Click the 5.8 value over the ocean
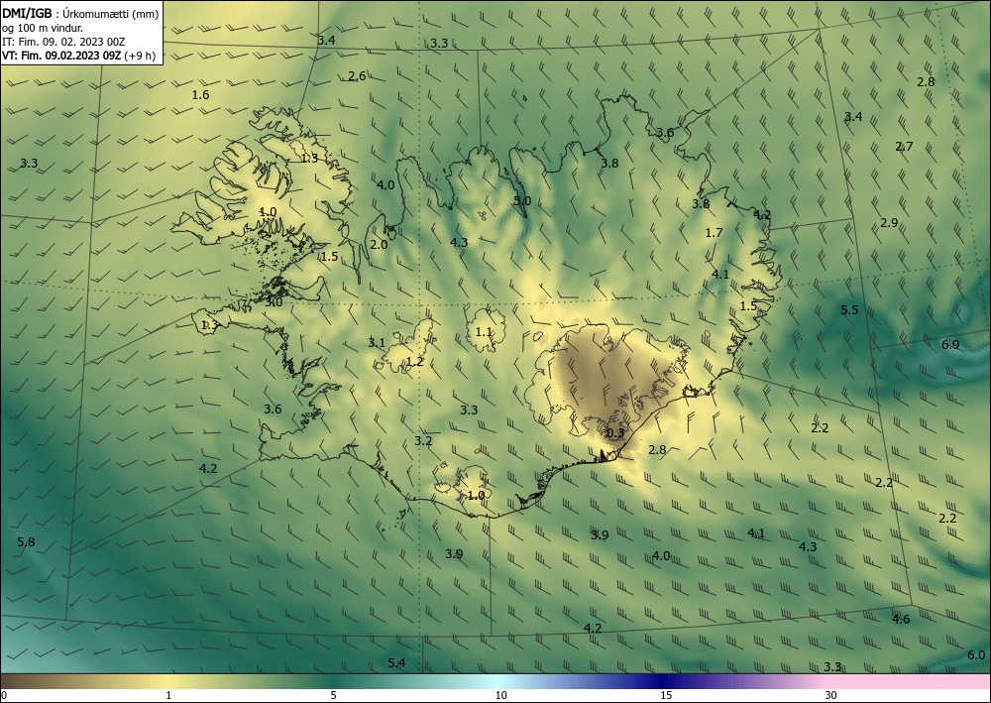The image size is (991, 703). 26,541
